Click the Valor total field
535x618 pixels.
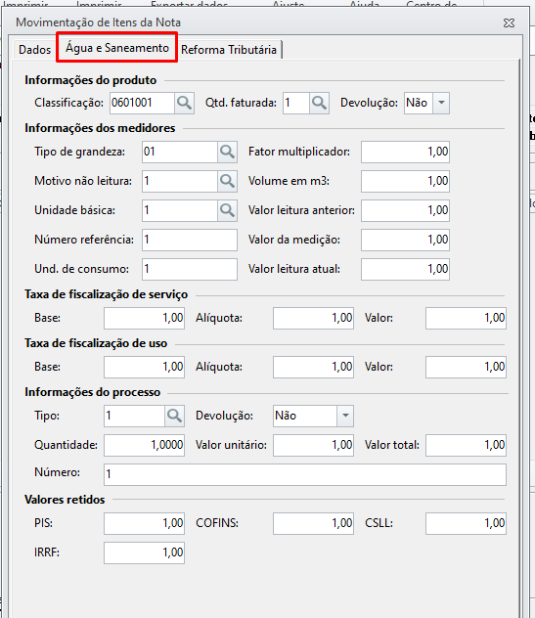[x=466, y=445]
